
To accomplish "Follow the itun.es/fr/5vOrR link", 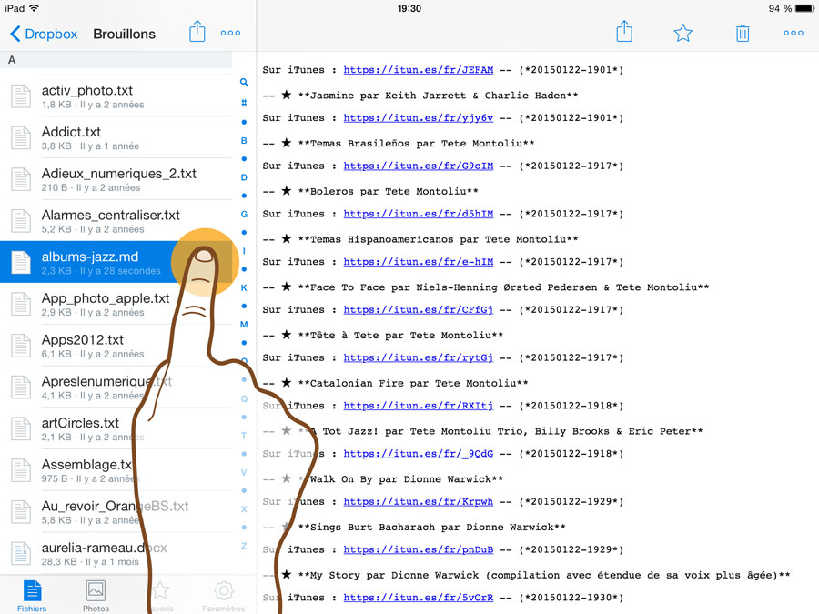I will point(418,598).
